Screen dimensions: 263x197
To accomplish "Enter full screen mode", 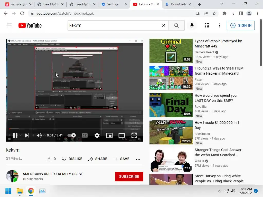I will coord(134,135).
